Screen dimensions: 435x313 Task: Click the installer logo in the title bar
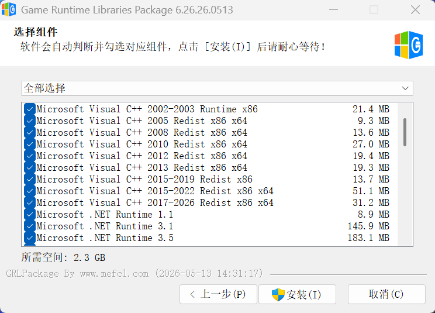pyautogui.click(x=9, y=9)
